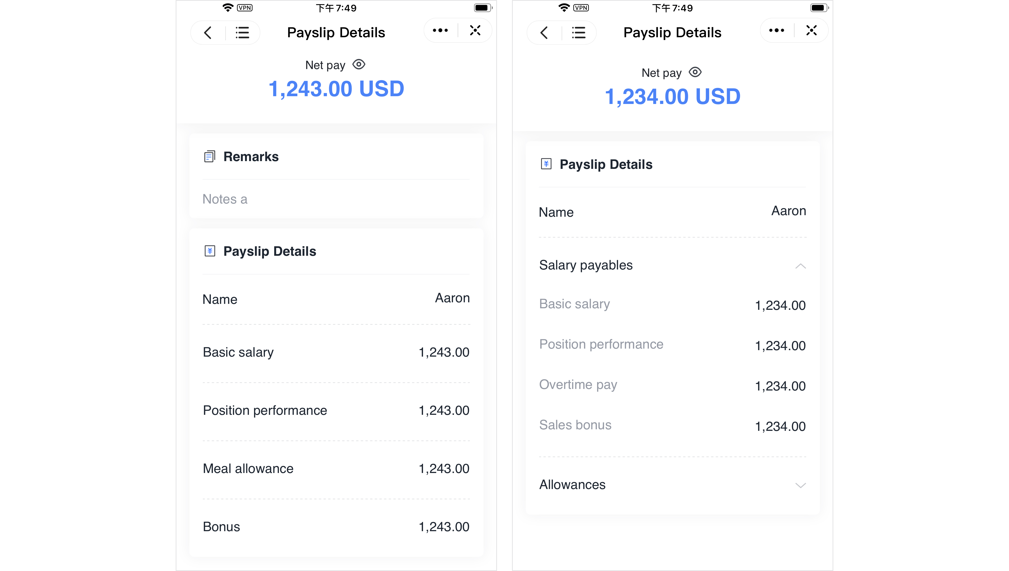Go back using right phone's back arrow

pos(544,33)
